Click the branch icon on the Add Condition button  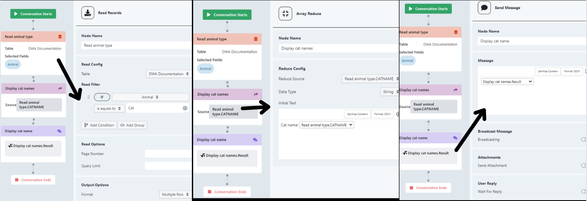pyautogui.click(x=86, y=125)
